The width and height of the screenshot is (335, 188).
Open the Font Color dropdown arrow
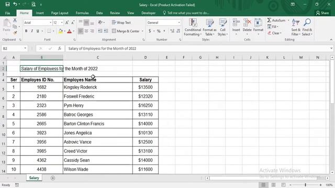coord(74,31)
